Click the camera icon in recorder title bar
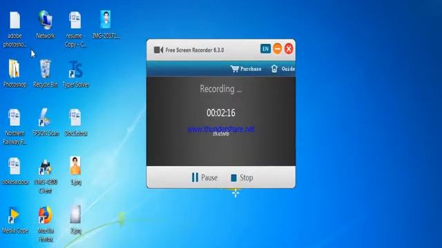This screenshot has width=442, height=248. click(x=158, y=50)
